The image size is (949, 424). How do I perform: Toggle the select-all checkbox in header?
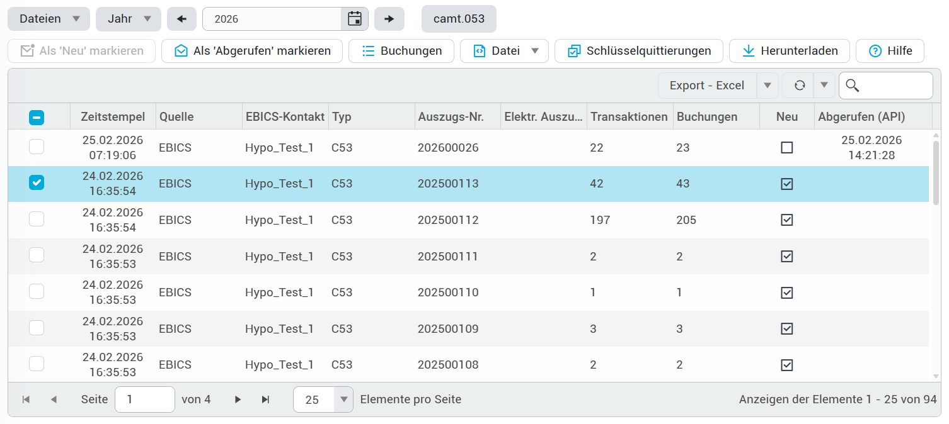pyautogui.click(x=37, y=117)
